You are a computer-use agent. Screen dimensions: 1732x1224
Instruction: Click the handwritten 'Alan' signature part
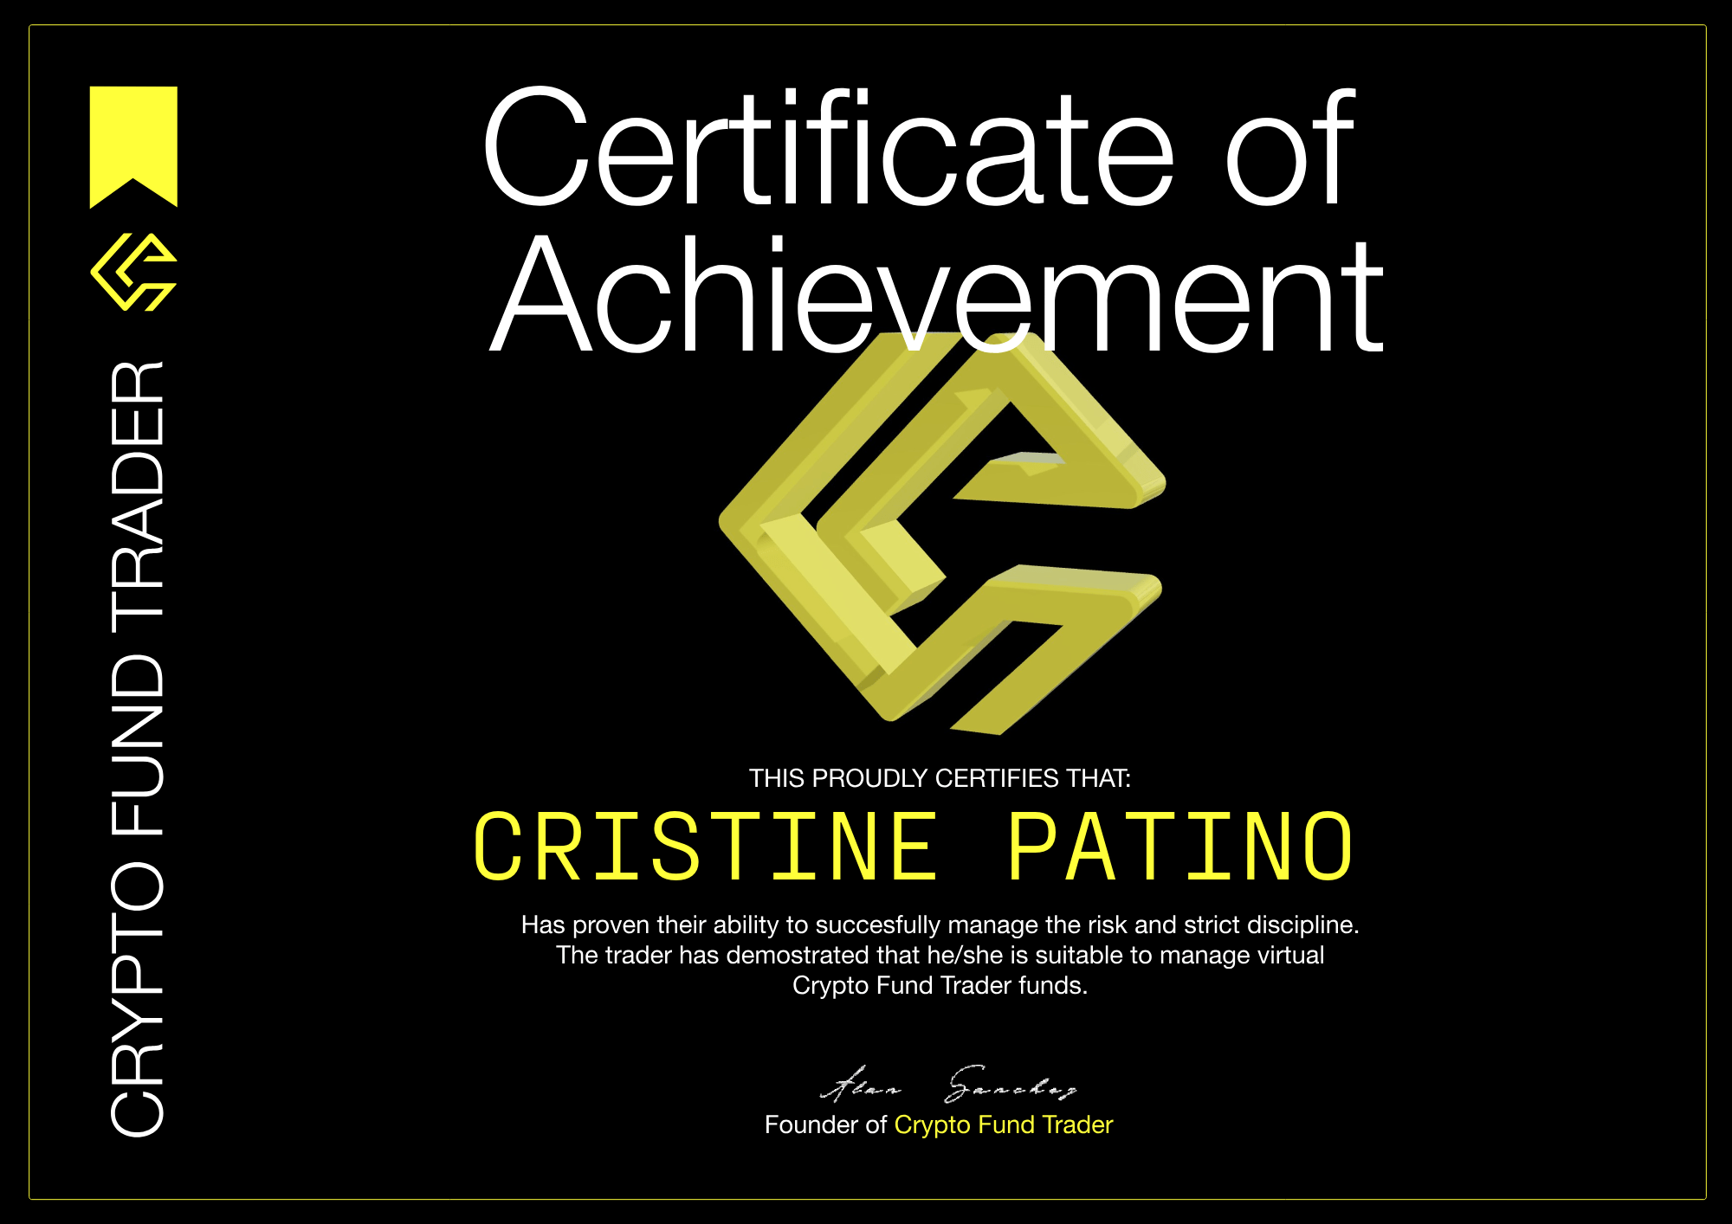860,1085
